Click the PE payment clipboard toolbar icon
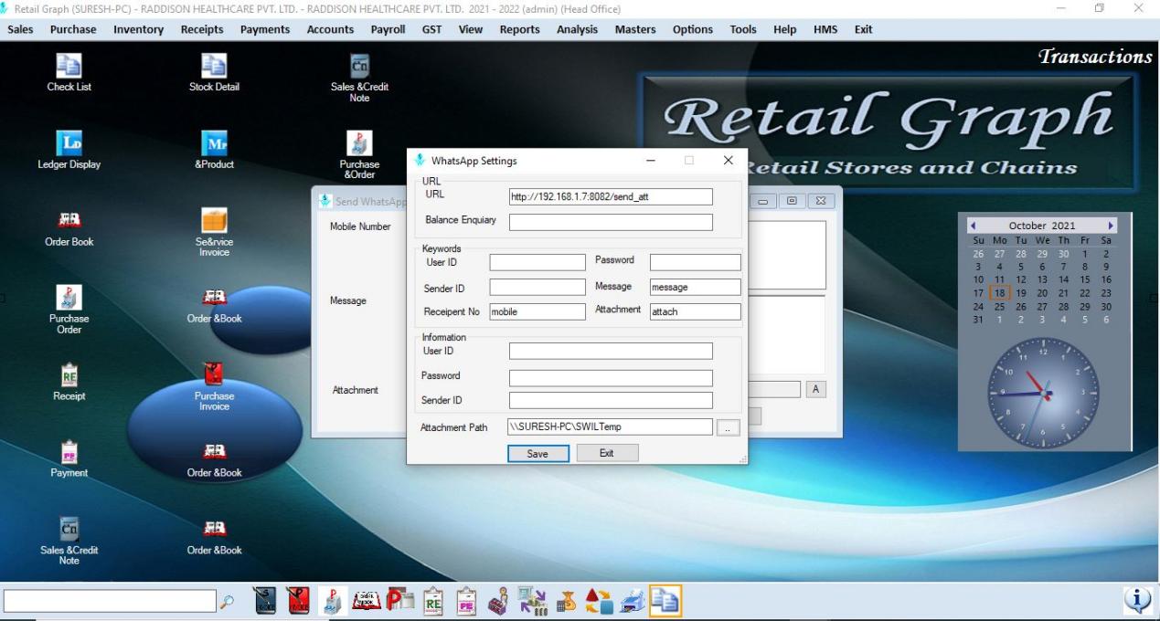 point(465,600)
